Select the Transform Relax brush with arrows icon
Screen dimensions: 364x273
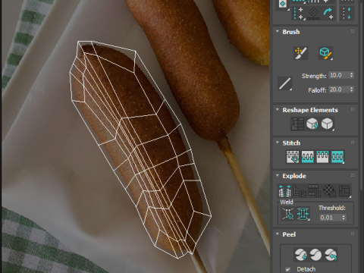(x=300, y=53)
